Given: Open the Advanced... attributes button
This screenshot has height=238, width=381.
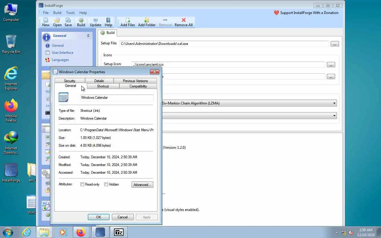Looking at the screenshot, I should point(142,185).
